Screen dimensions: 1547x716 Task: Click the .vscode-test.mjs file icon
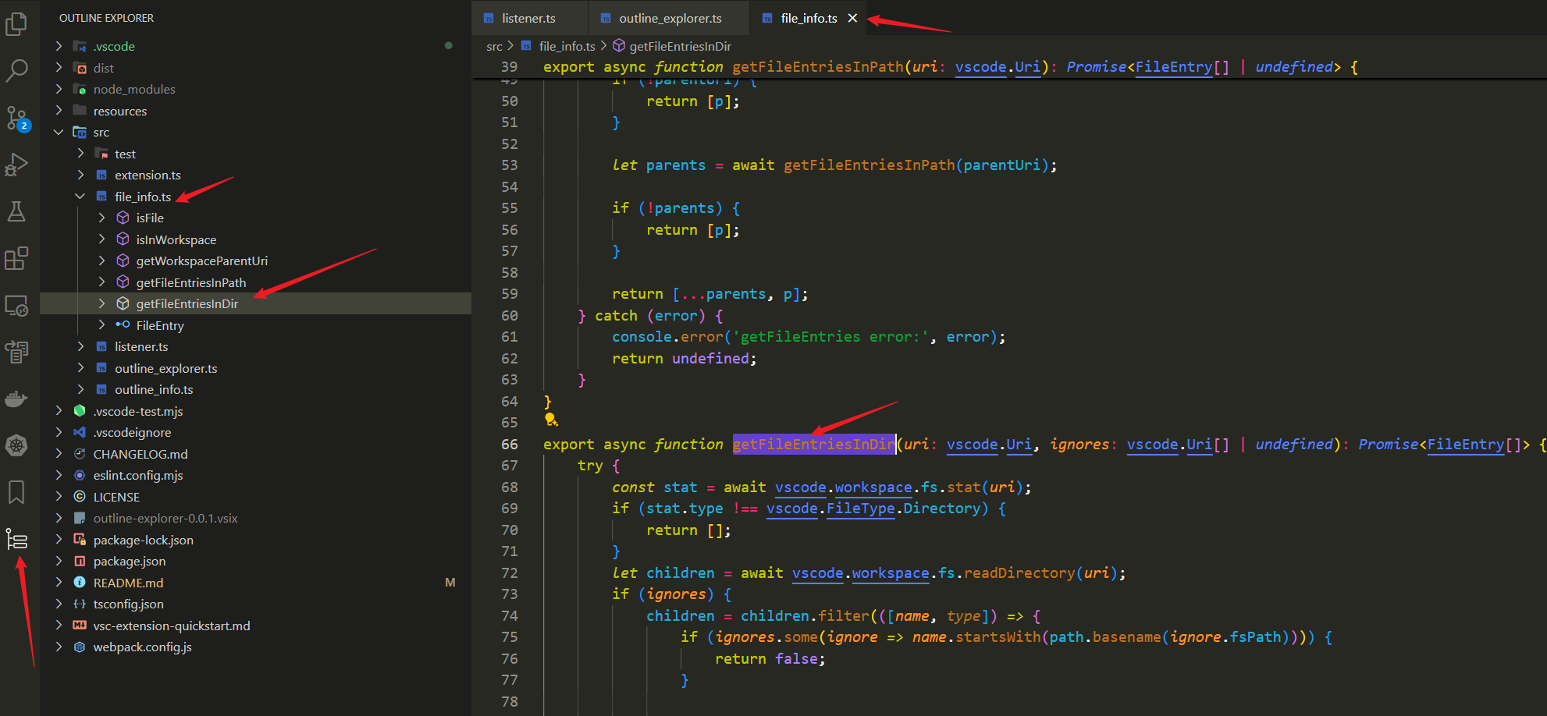(80, 410)
